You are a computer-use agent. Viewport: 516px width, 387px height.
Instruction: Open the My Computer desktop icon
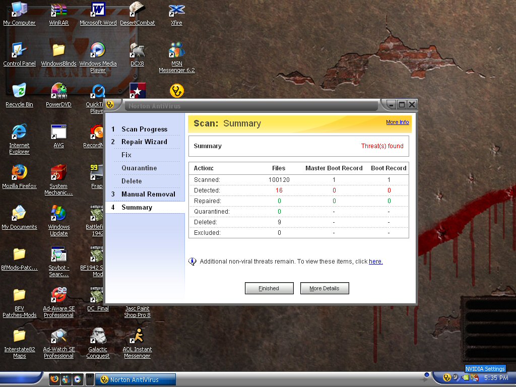point(19,13)
